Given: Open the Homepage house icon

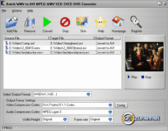Looking at the screenshot, I should point(118,22).
